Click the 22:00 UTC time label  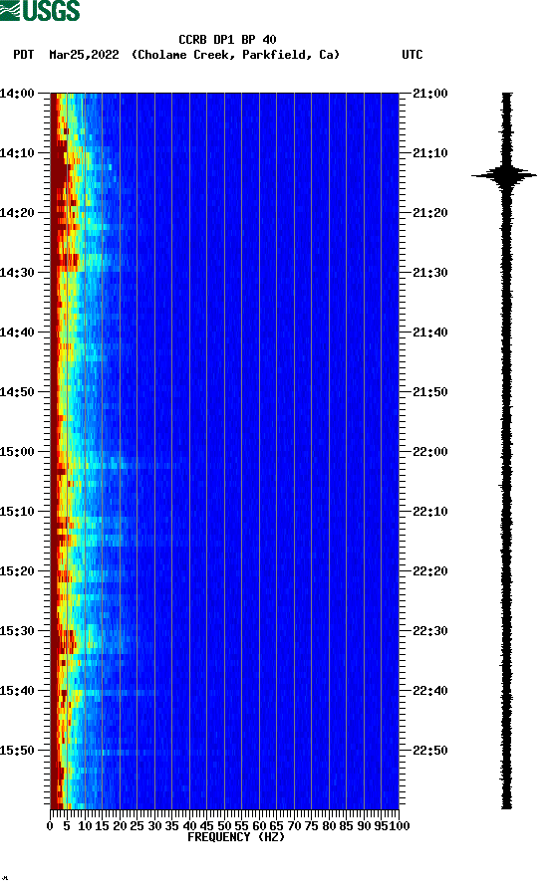pos(430,452)
